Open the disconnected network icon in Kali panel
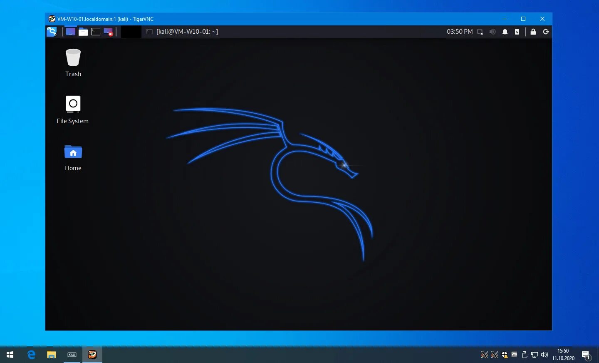Viewport: 599px width, 363px height. [480, 32]
